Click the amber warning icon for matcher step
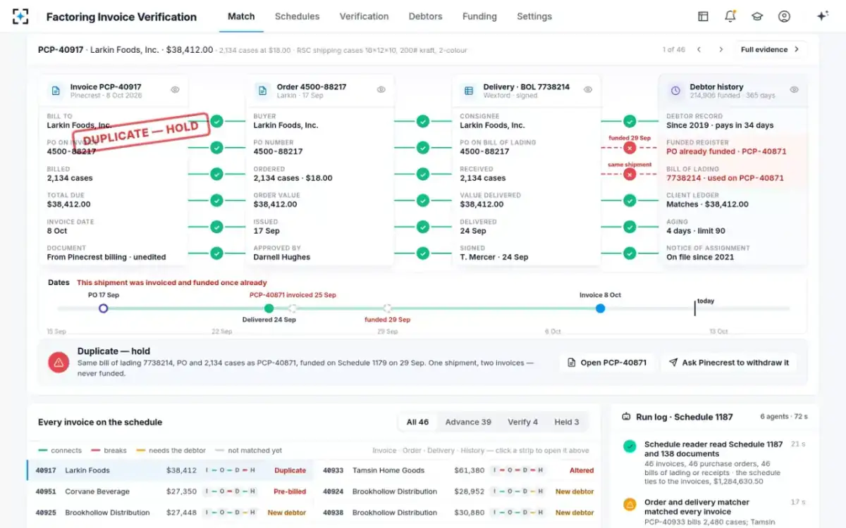Viewport: 846px width, 528px height. (x=630, y=504)
